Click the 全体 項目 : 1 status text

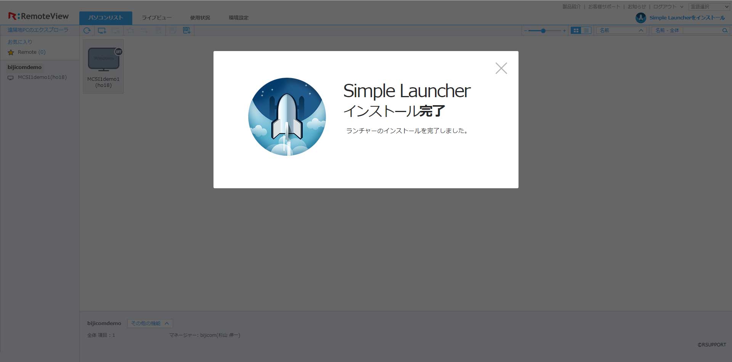(x=101, y=335)
